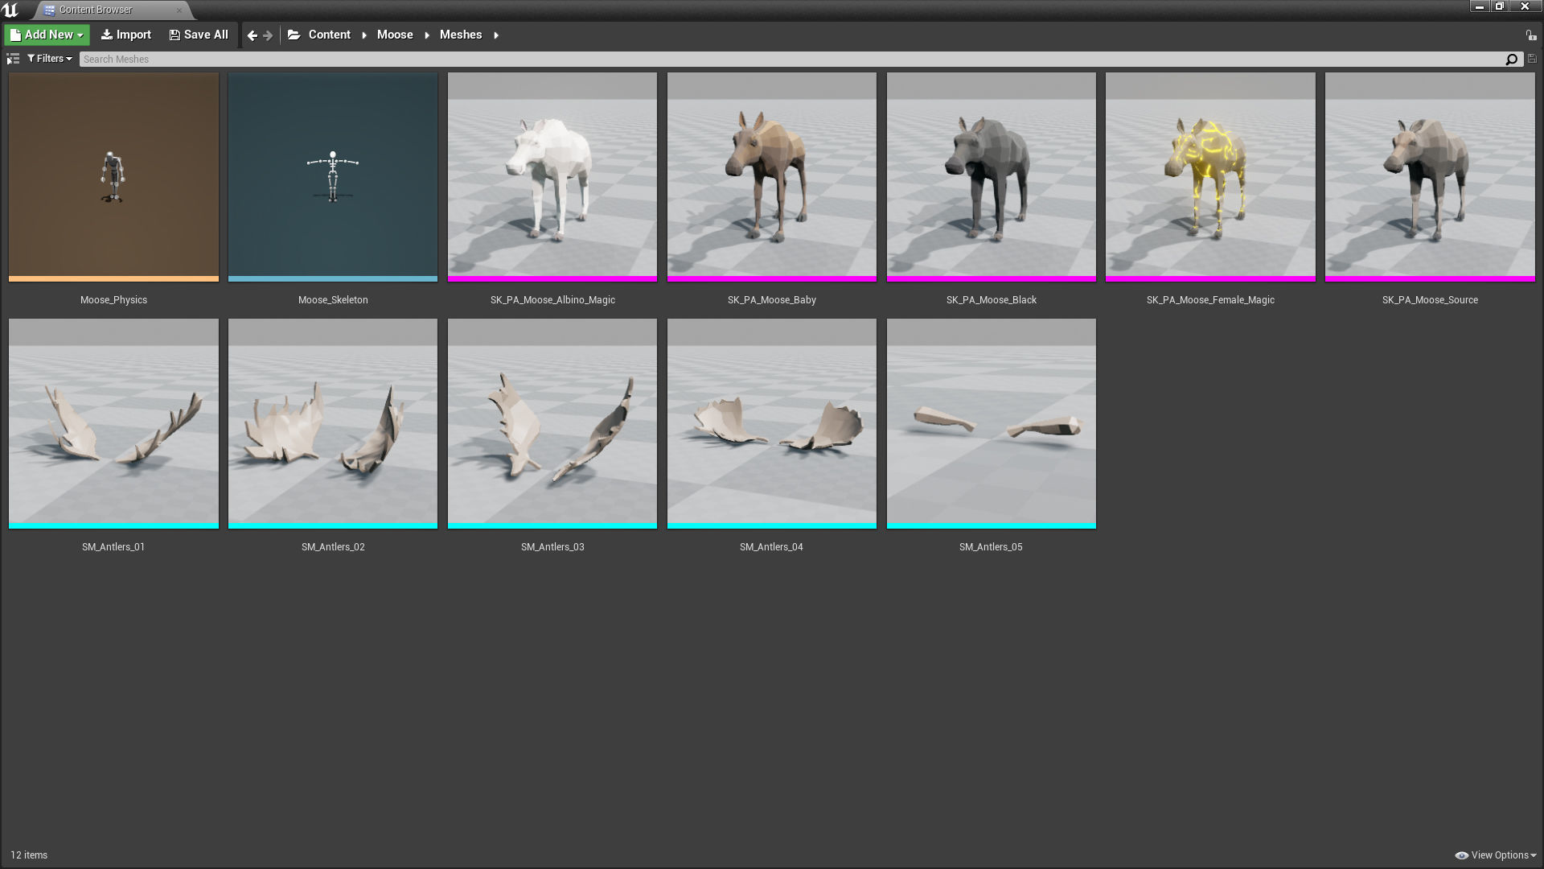
Task: Click the folder path picker icon
Action: click(x=294, y=35)
